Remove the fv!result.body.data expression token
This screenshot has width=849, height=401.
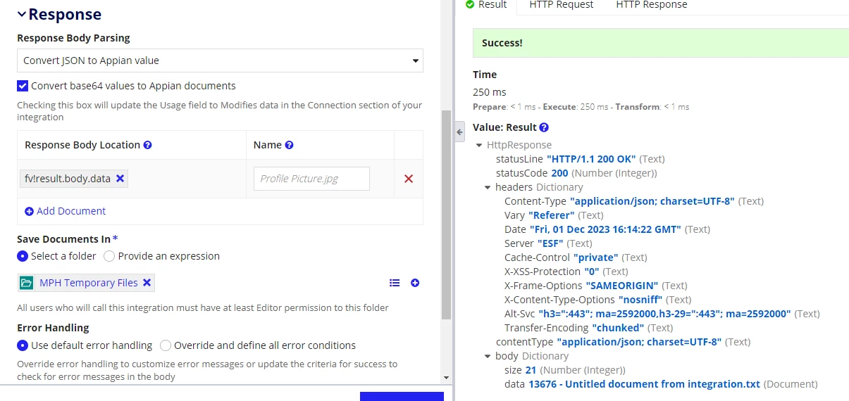click(120, 179)
